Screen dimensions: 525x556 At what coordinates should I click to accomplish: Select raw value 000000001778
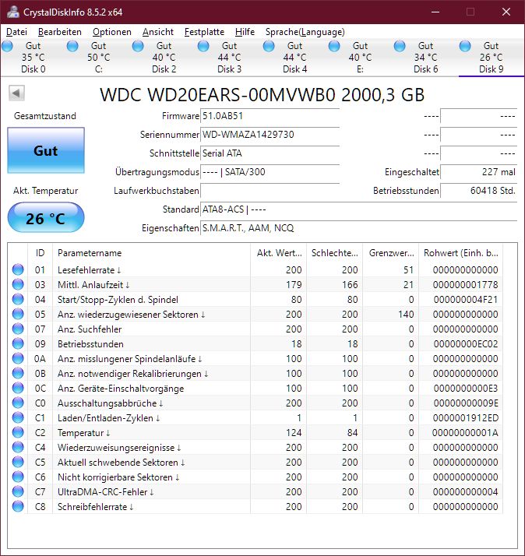tap(465, 285)
